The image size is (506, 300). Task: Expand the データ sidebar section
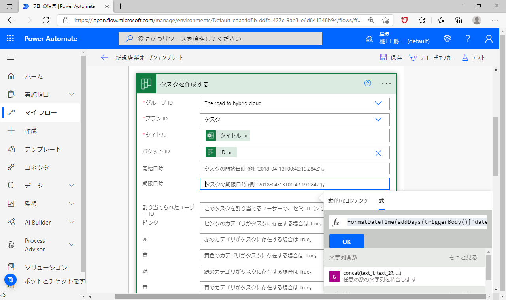click(x=72, y=186)
